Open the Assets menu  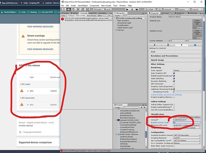pyautogui.click(x=73, y=6)
